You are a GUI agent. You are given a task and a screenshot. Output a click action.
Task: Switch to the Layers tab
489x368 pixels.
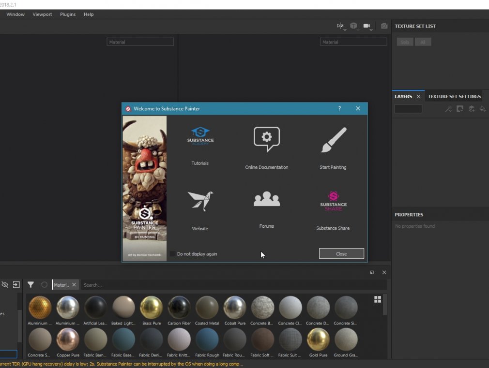(403, 97)
